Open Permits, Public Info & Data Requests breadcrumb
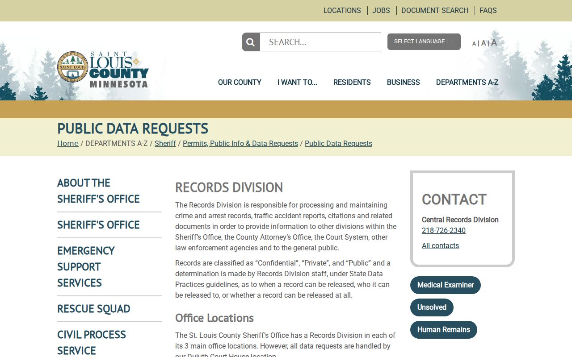Viewport: 572px width, 357px height. point(240,143)
